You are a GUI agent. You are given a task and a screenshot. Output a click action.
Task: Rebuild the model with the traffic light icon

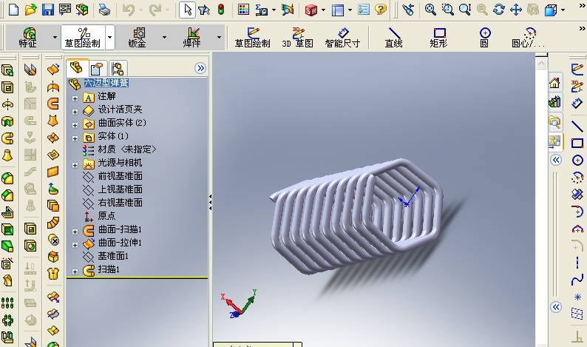[x=221, y=10]
